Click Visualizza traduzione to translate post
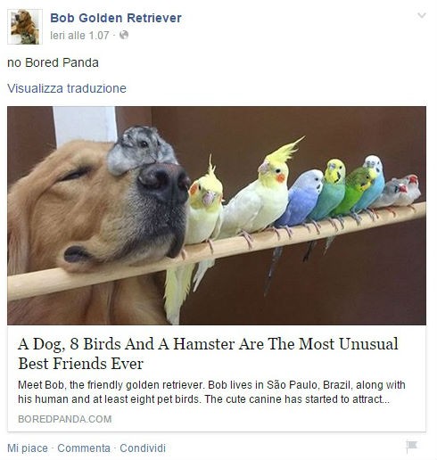The height and width of the screenshot is (460, 437). 67,88
